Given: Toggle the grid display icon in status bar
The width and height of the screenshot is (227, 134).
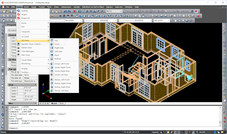Looking at the screenshot, I should (x=179, y=132).
